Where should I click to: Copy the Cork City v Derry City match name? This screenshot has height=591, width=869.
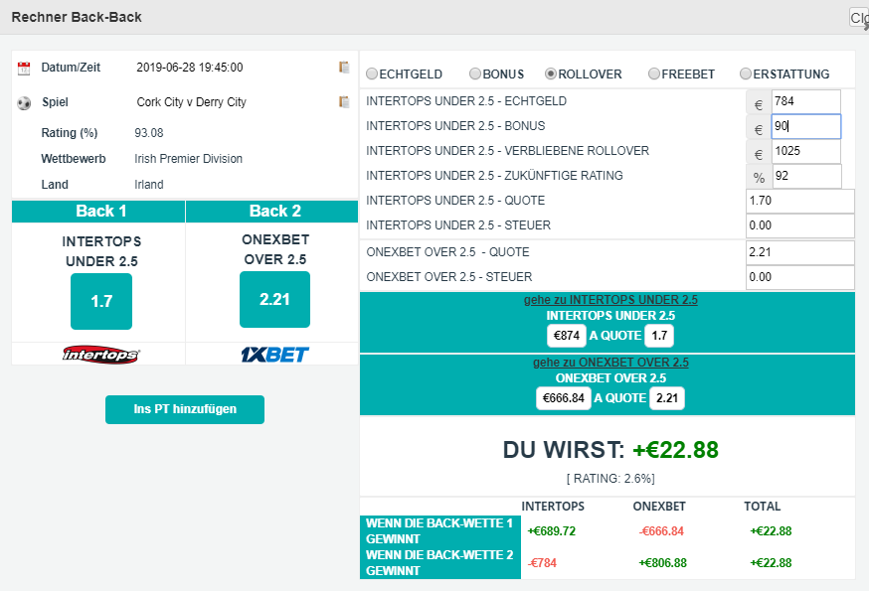tap(344, 102)
